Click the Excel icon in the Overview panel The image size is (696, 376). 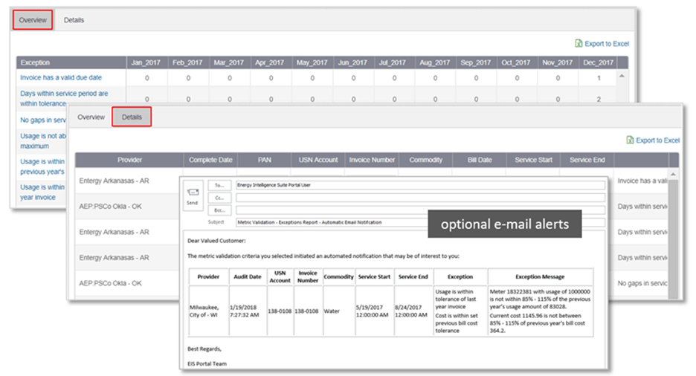(579, 44)
